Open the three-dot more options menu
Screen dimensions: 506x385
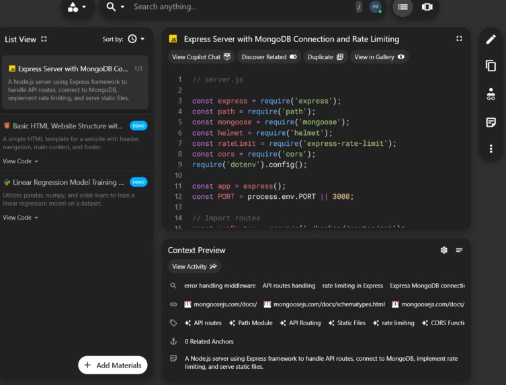tap(491, 148)
